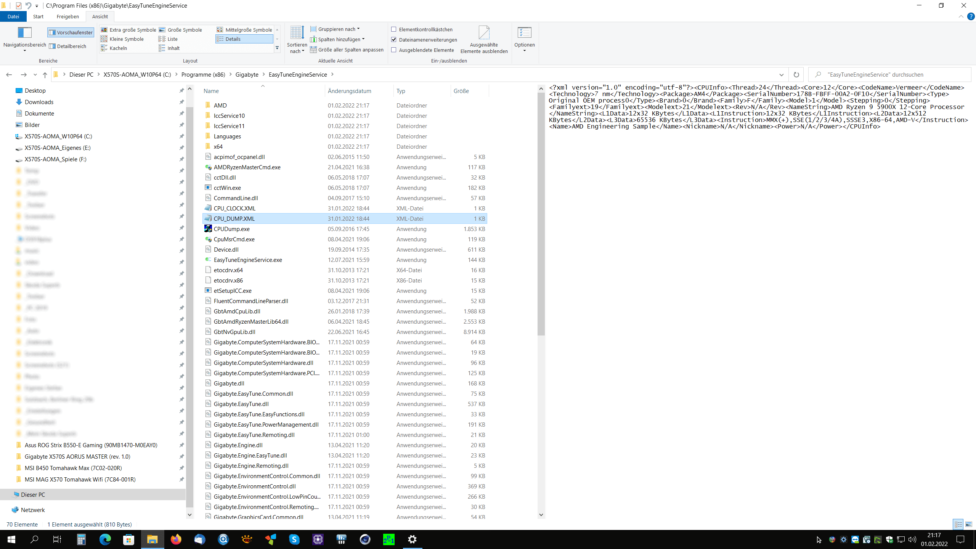The height and width of the screenshot is (549, 976).
Task: Switch to the Freigeben ribbon tab
Action: [67, 16]
